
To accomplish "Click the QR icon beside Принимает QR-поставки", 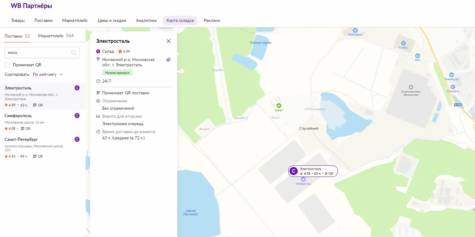I will (x=98, y=93).
